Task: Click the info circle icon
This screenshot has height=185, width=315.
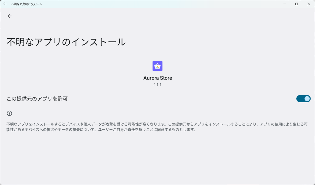Action: click(9, 113)
